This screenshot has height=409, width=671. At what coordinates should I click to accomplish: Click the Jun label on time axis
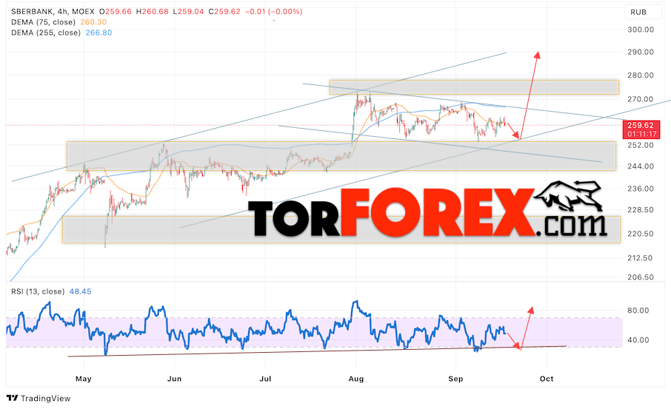[174, 379]
